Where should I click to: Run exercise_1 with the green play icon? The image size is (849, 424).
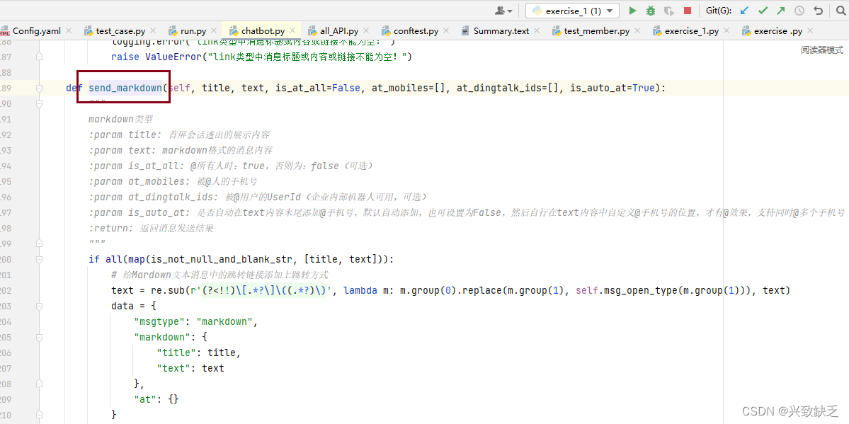(x=632, y=11)
